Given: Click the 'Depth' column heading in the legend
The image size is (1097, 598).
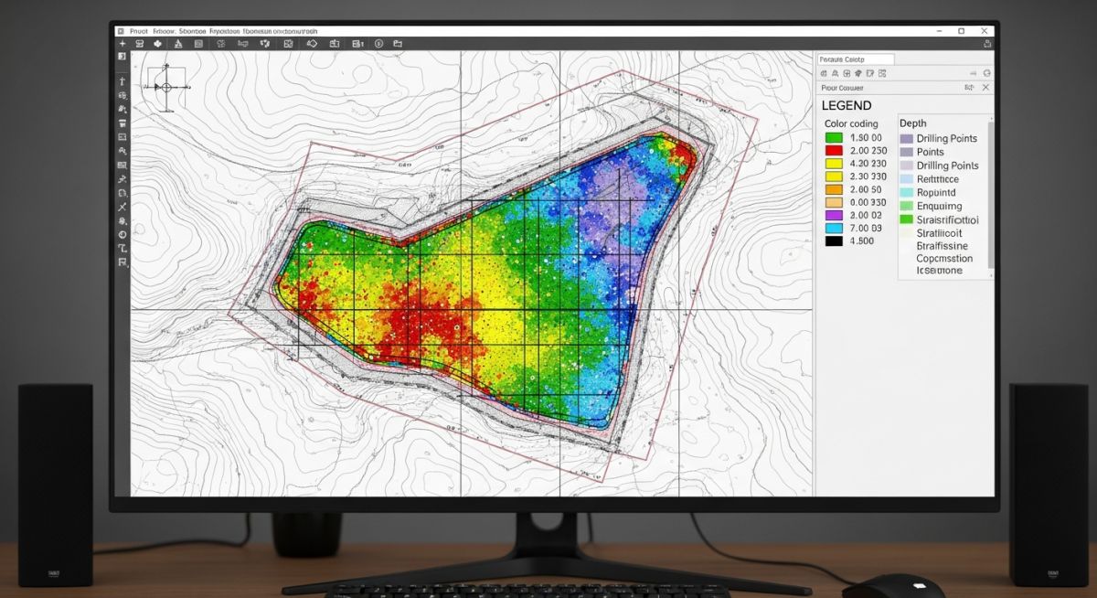Looking at the screenshot, I should tap(912, 123).
